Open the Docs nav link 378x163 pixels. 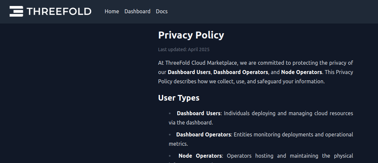point(162,12)
